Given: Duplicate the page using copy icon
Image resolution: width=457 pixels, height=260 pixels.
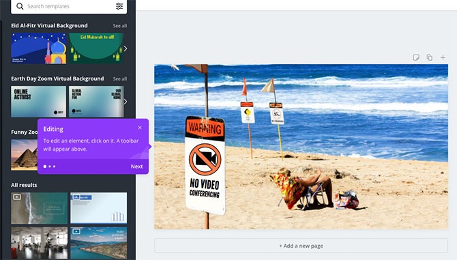Looking at the screenshot, I should click(x=429, y=57).
